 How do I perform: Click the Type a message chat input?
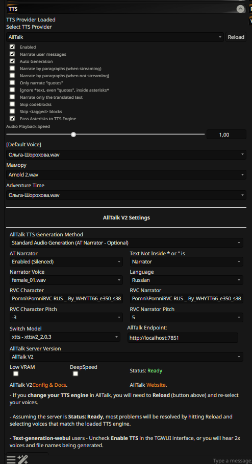(x=232, y=461)
